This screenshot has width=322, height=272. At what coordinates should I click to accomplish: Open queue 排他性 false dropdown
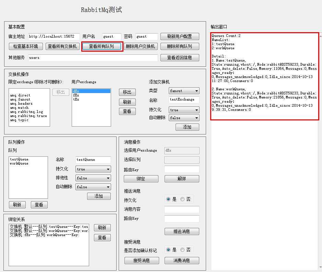93,178
